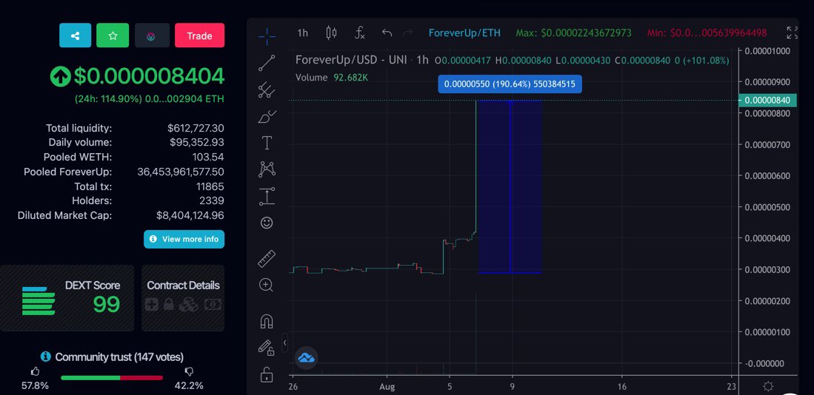814x395 pixels.
Task: Click the 16 date on time axis
Action: click(622, 386)
